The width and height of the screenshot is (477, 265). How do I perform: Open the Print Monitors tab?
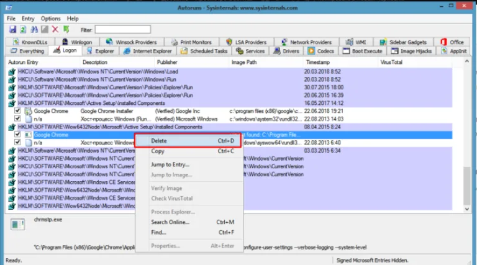click(x=191, y=42)
